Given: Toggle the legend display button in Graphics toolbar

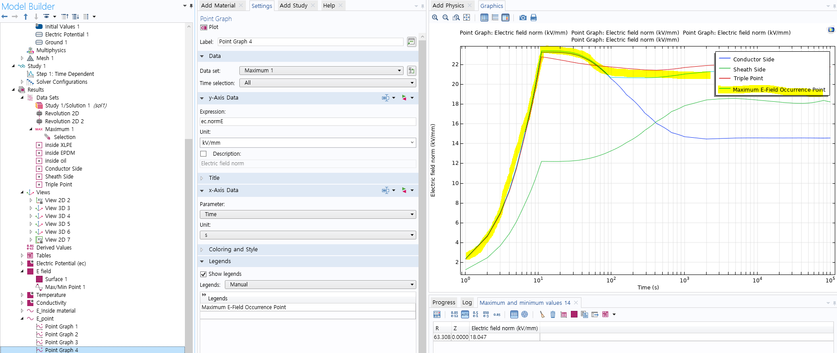Looking at the screenshot, I should click(505, 18).
